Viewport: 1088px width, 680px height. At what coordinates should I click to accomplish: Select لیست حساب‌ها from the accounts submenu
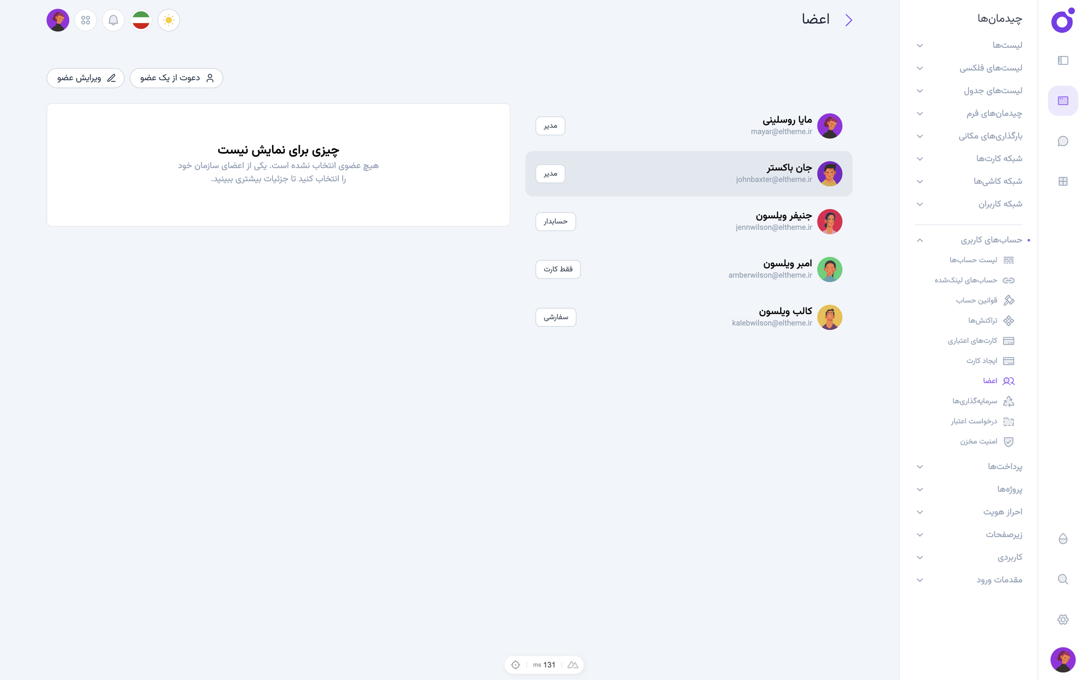974,260
